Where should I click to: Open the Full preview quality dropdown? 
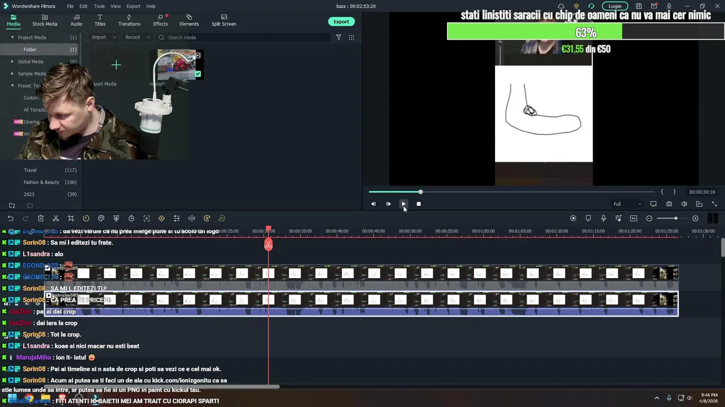point(627,204)
